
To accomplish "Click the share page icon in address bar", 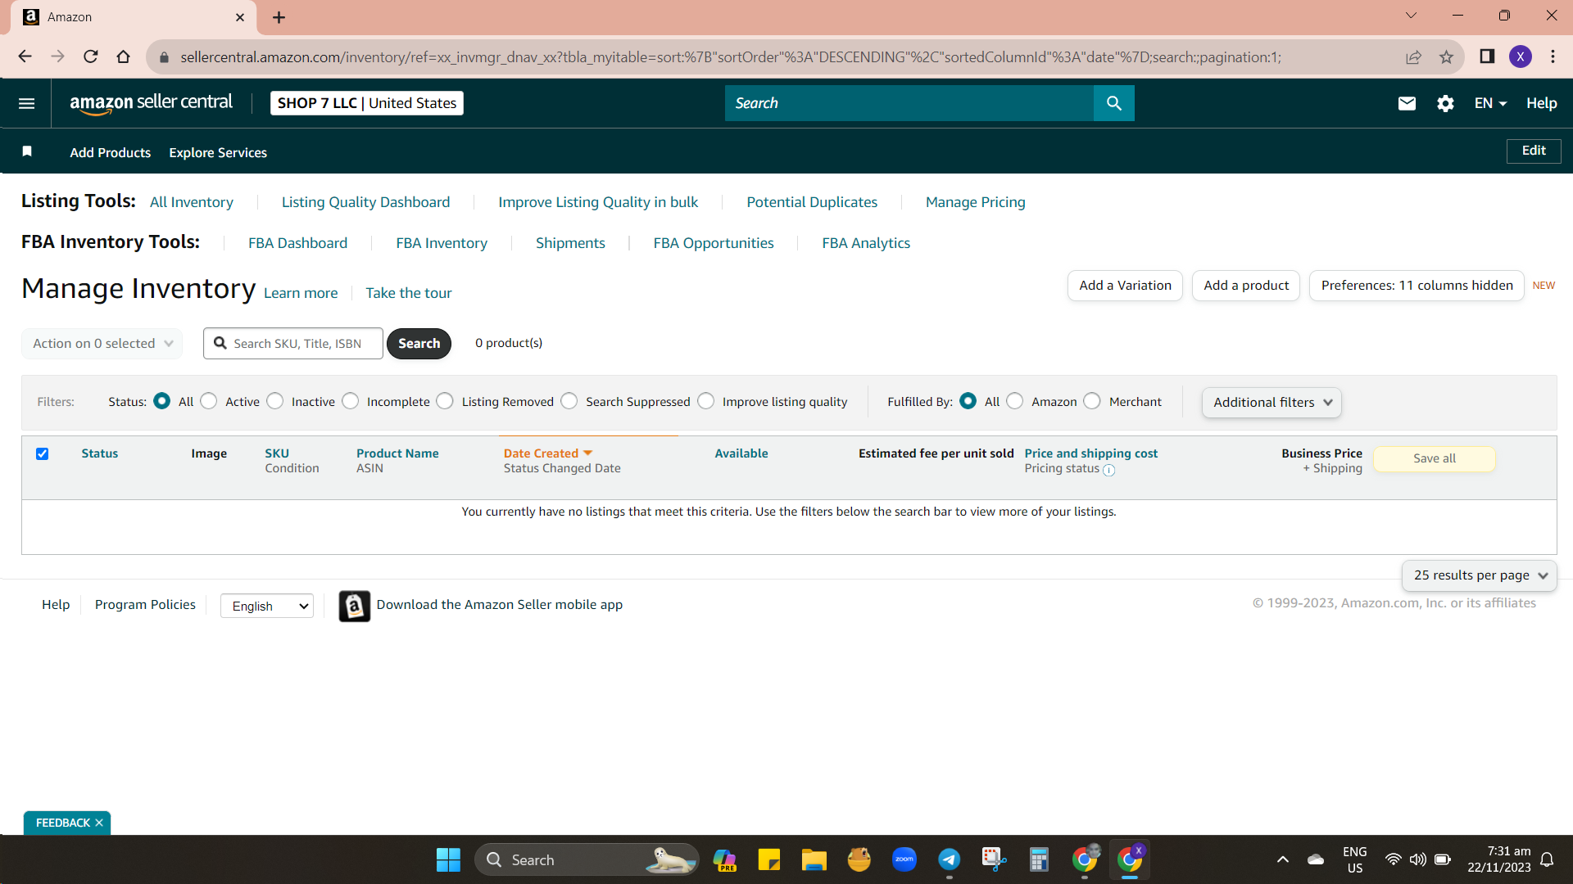I will 1413,56.
